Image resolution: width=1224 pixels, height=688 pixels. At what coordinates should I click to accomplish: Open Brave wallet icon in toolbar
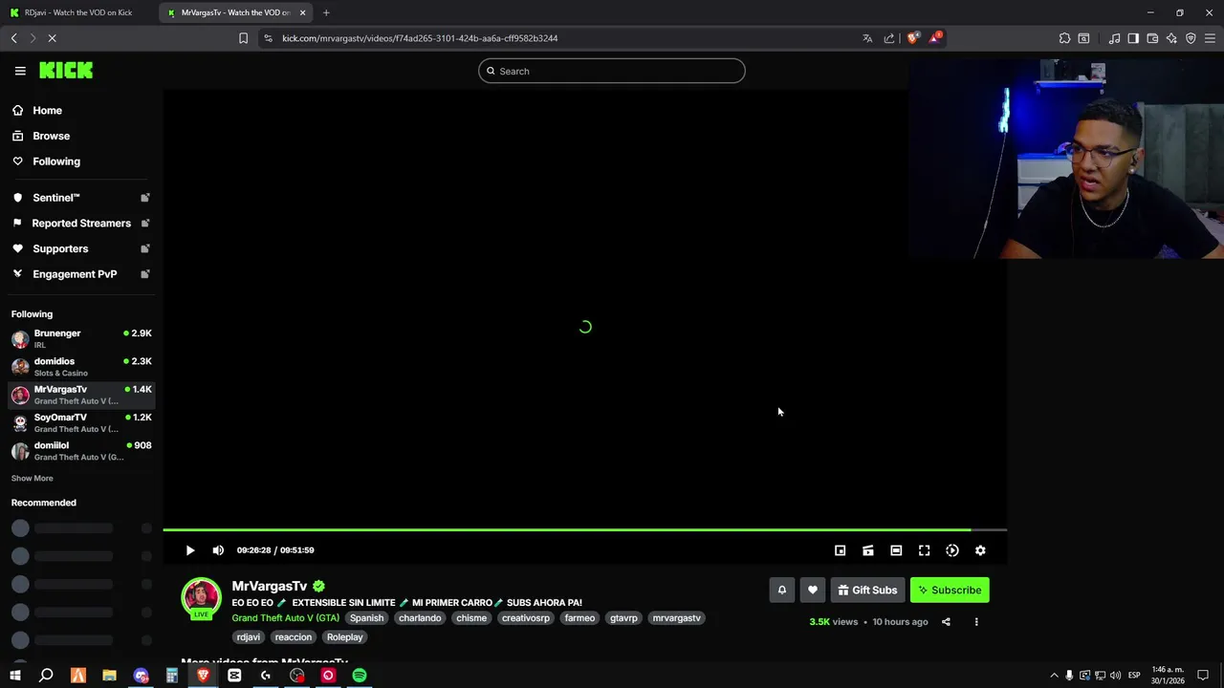pyautogui.click(x=1152, y=38)
